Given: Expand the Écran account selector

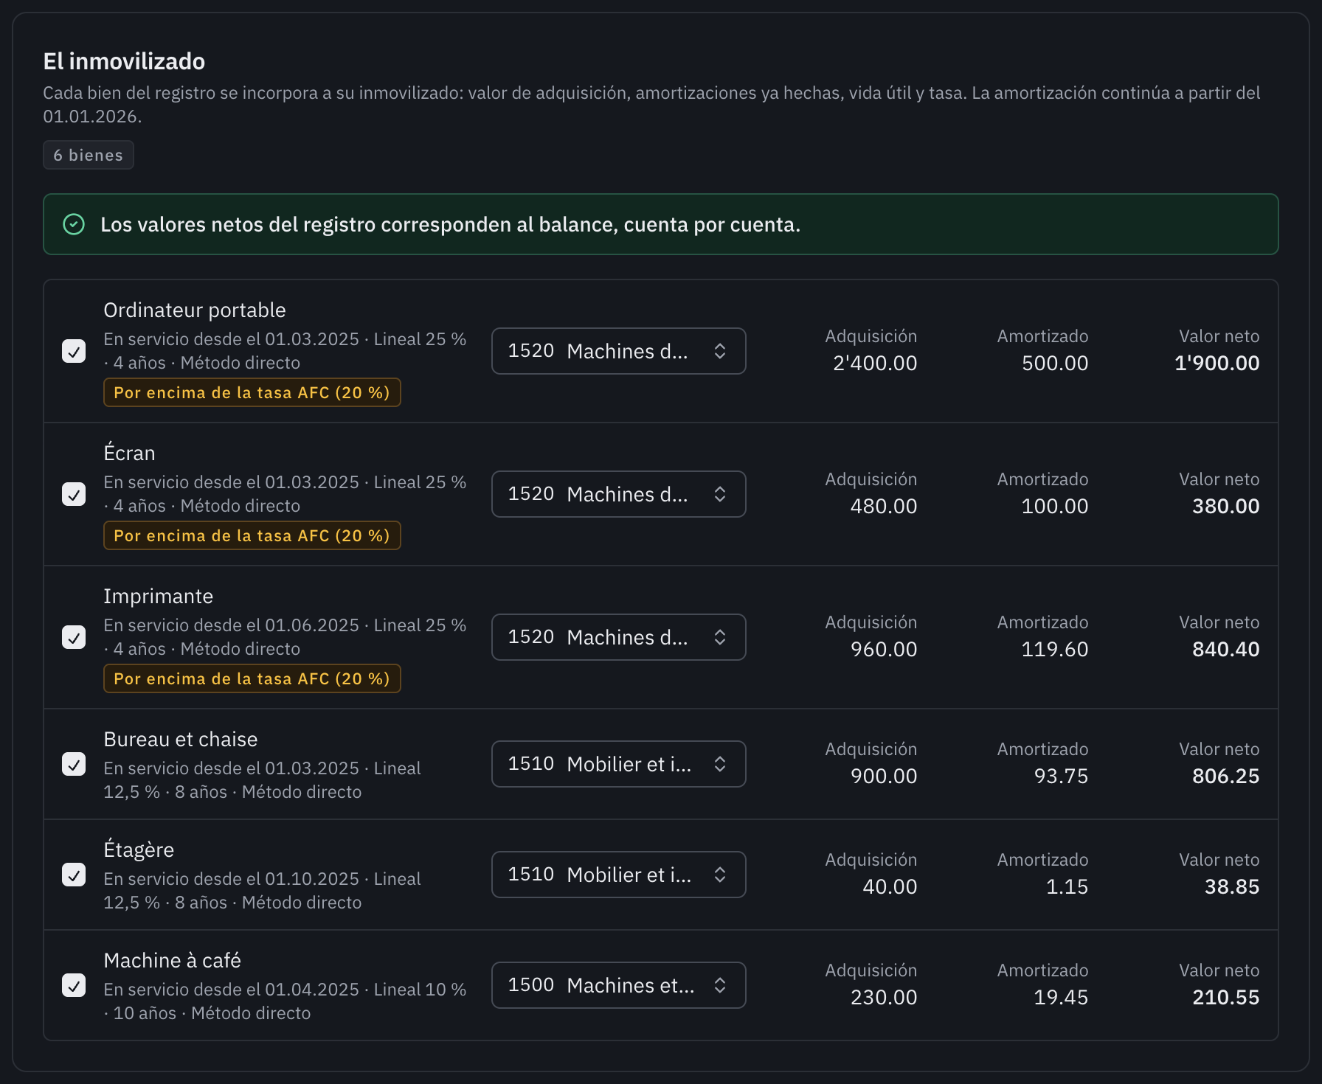Looking at the screenshot, I should pyautogui.click(x=619, y=494).
